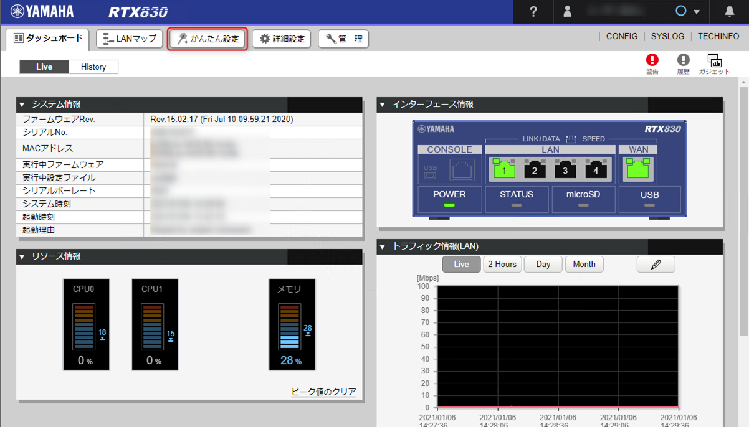Screen dimensions: 749x427
Task: Open the 詳細設定 tab
Action: [282, 39]
